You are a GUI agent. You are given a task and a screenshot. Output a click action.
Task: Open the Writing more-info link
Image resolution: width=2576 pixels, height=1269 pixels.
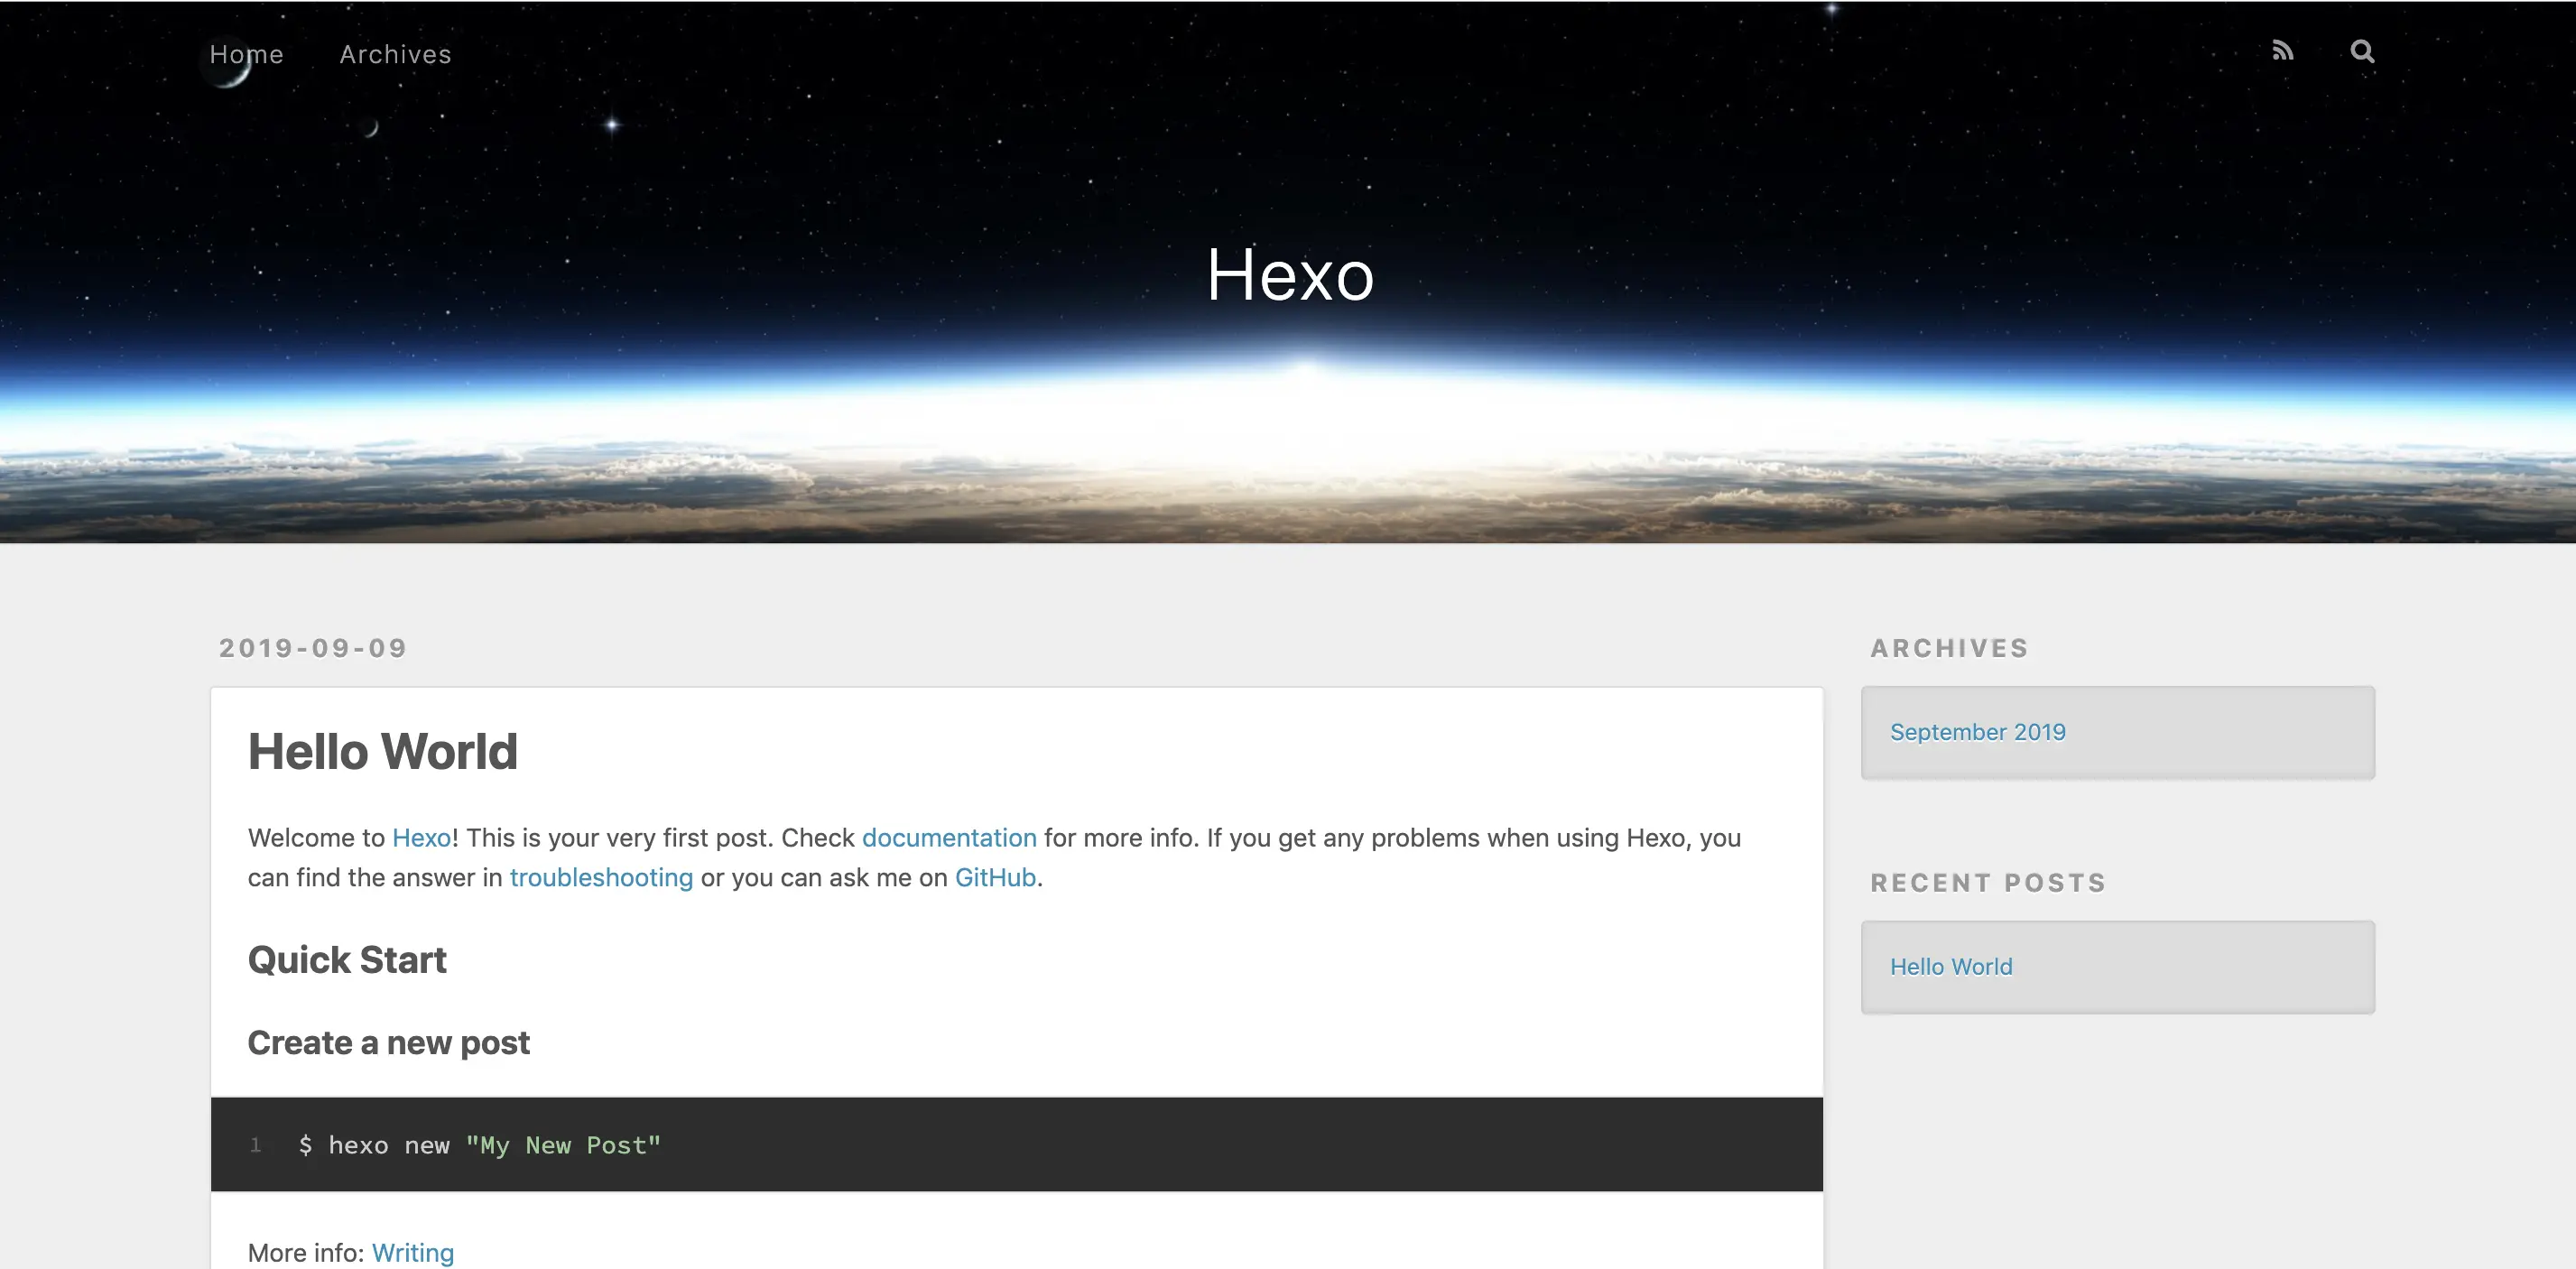[412, 1252]
